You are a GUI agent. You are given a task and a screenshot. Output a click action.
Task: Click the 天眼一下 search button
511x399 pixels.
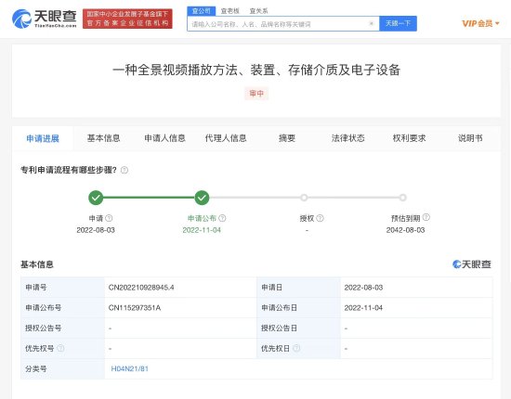[398, 23]
